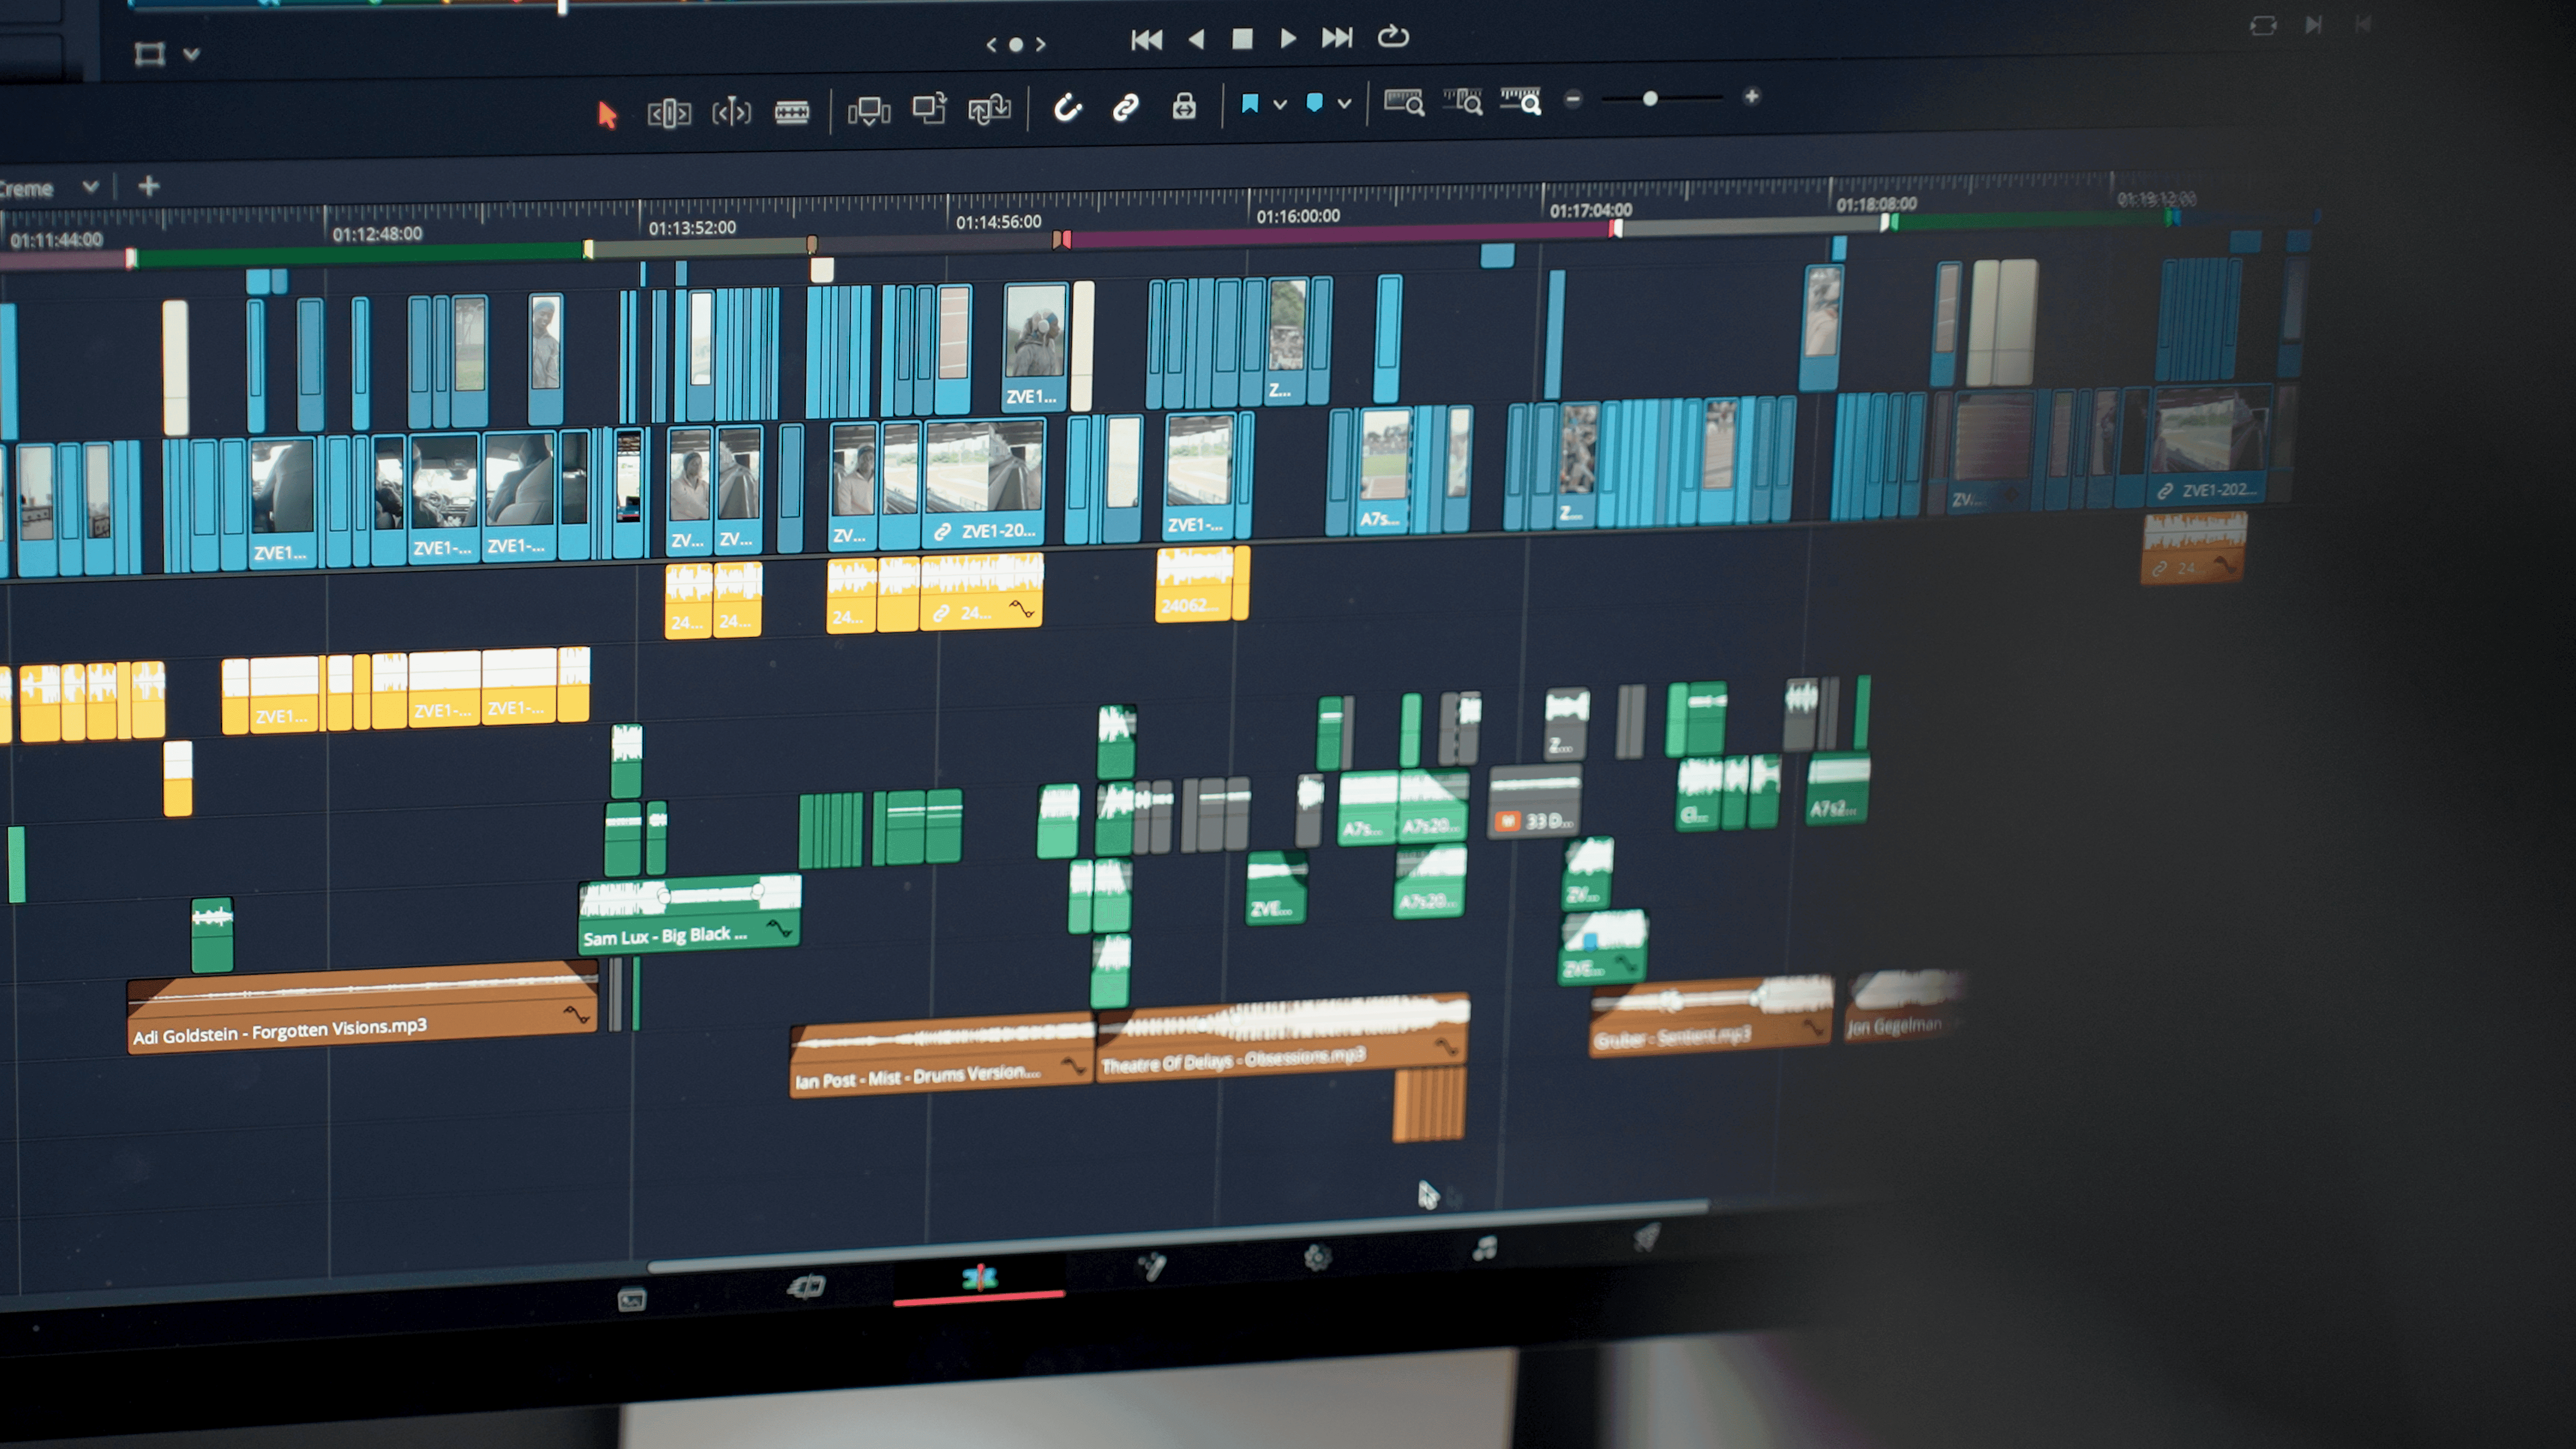This screenshot has height=1449, width=2576.
Task: Activate the Trim Edit Mode tool
Action: 669,113
